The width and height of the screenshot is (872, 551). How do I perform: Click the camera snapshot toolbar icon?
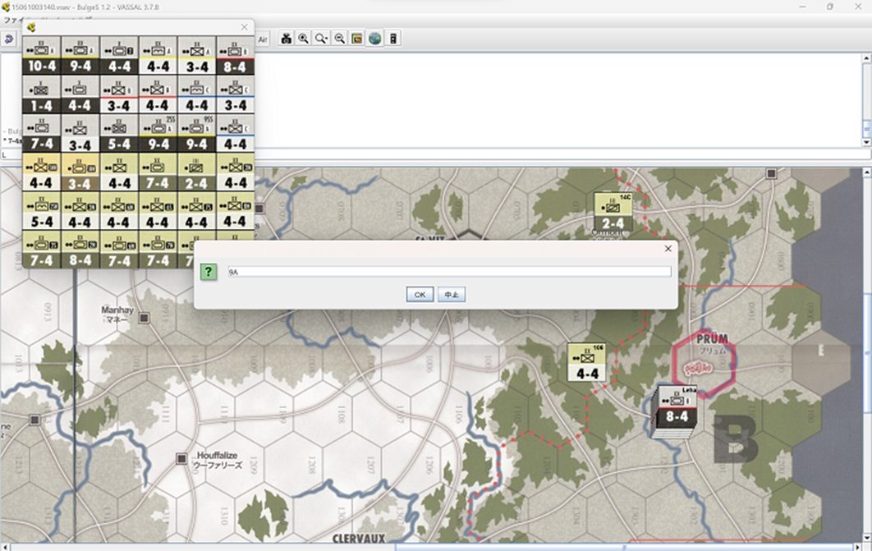[x=286, y=39]
